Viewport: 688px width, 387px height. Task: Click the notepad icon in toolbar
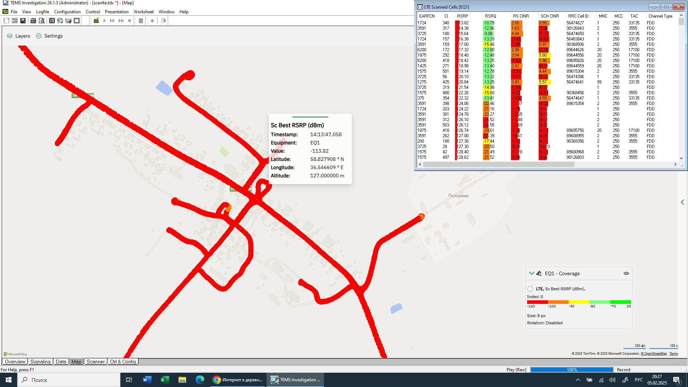(141, 21)
